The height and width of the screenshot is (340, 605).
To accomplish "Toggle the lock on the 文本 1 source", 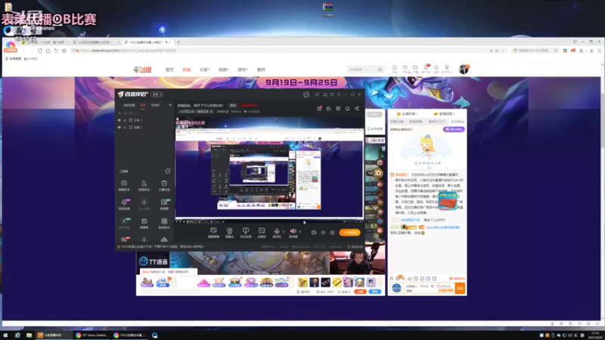I will [125, 120].
